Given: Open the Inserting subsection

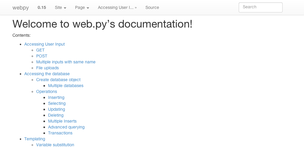Looking at the screenshot, I should [x=56, y=97].
